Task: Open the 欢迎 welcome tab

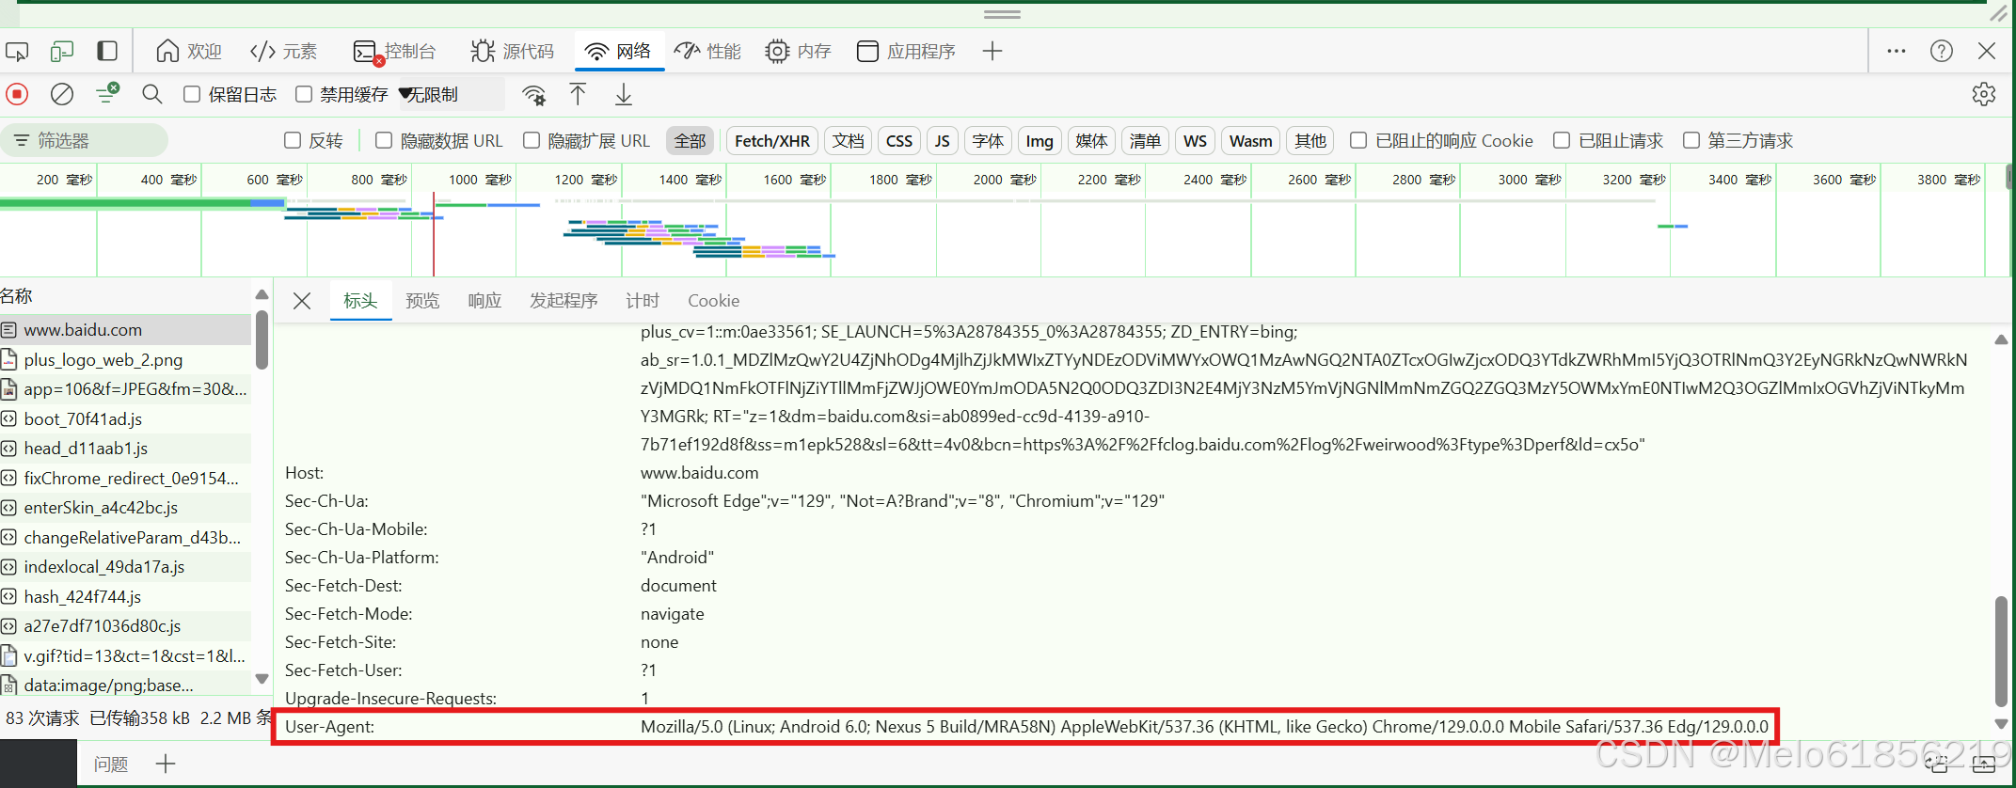Action: (189, 51)
